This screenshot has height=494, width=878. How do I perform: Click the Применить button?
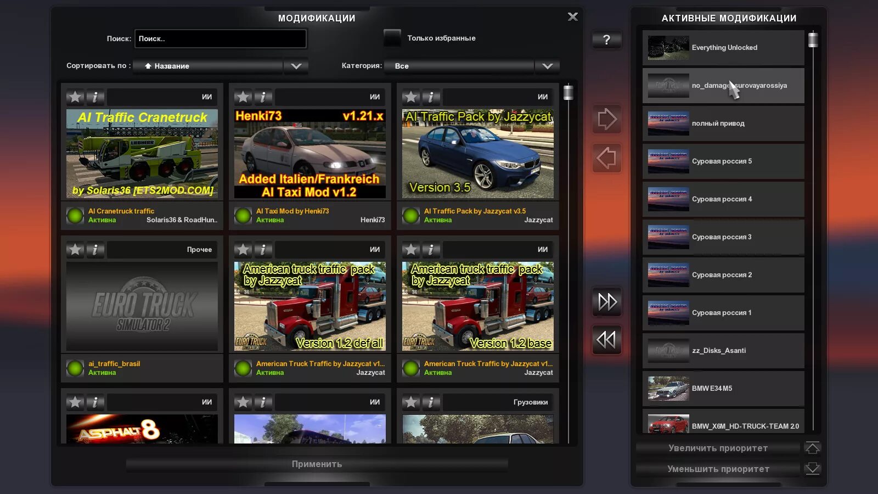pos(317,464)
